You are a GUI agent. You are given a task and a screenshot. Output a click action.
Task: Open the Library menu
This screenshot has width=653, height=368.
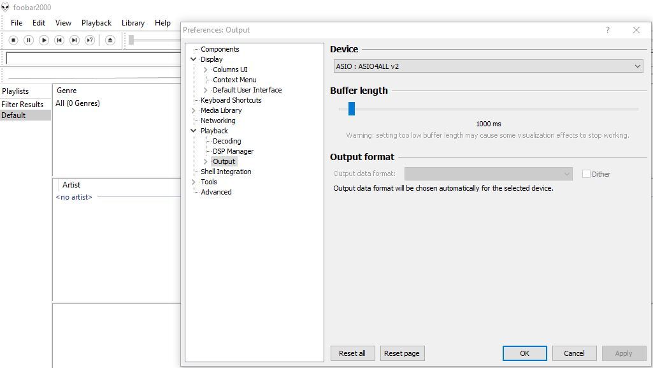[133, 23]
